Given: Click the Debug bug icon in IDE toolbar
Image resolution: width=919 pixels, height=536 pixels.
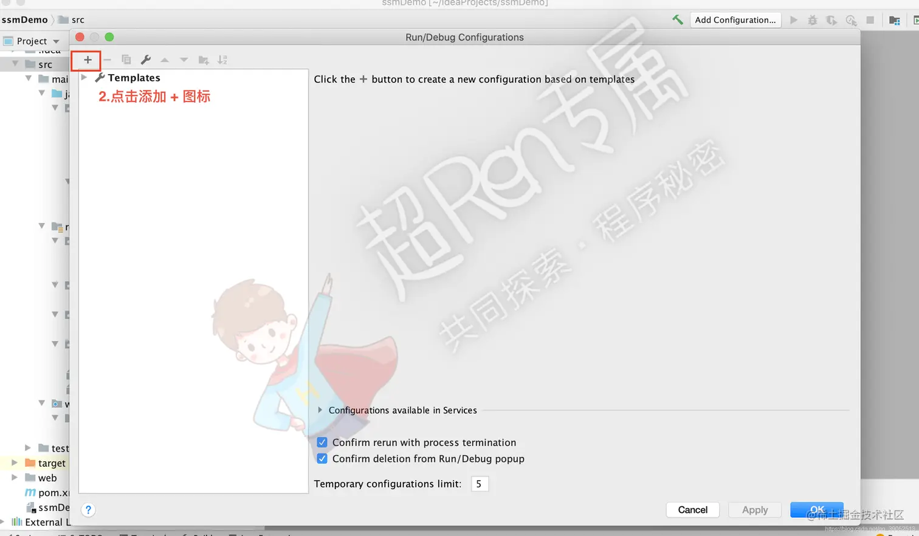Looking at the screenshot, I should [x=813, y=20].
